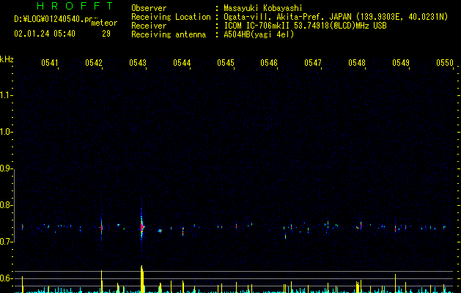This screenshot has width=461, height=293.
Task: Click the 0543 time axis marker
Action: [x=138, y=63]
